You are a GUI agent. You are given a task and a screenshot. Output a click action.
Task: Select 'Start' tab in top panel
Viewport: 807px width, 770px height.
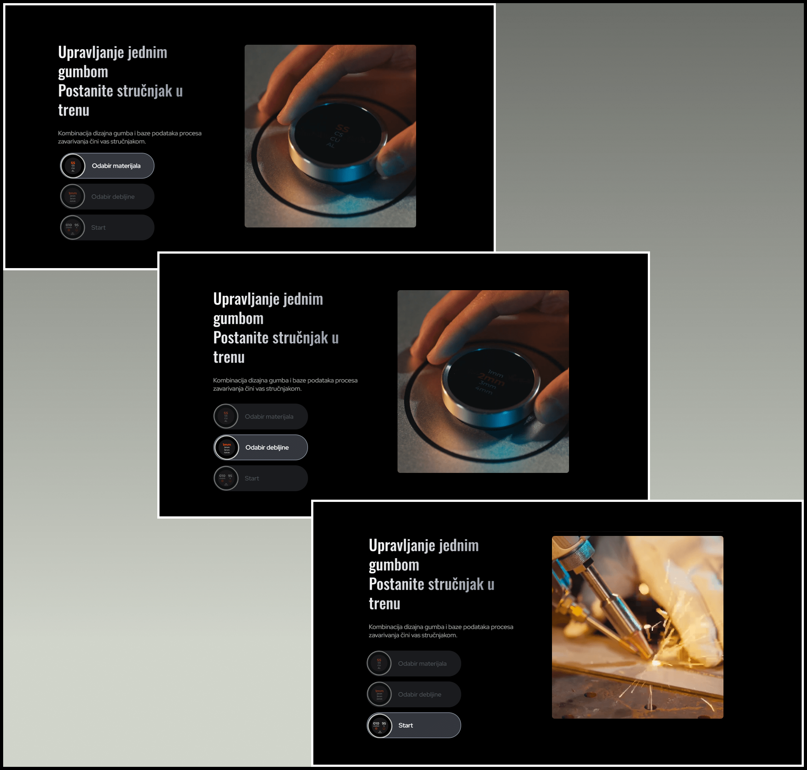click(107, 227)
